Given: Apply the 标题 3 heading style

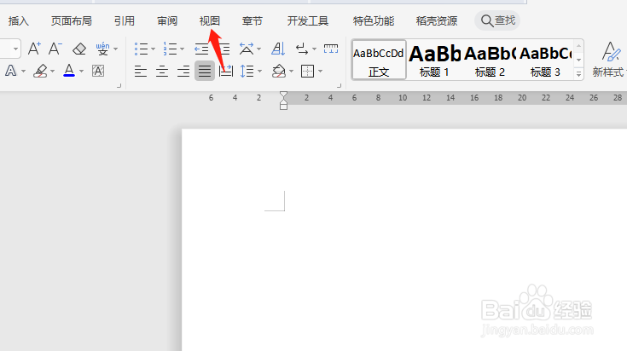Looking at the screenshot, I should (545, 60).
